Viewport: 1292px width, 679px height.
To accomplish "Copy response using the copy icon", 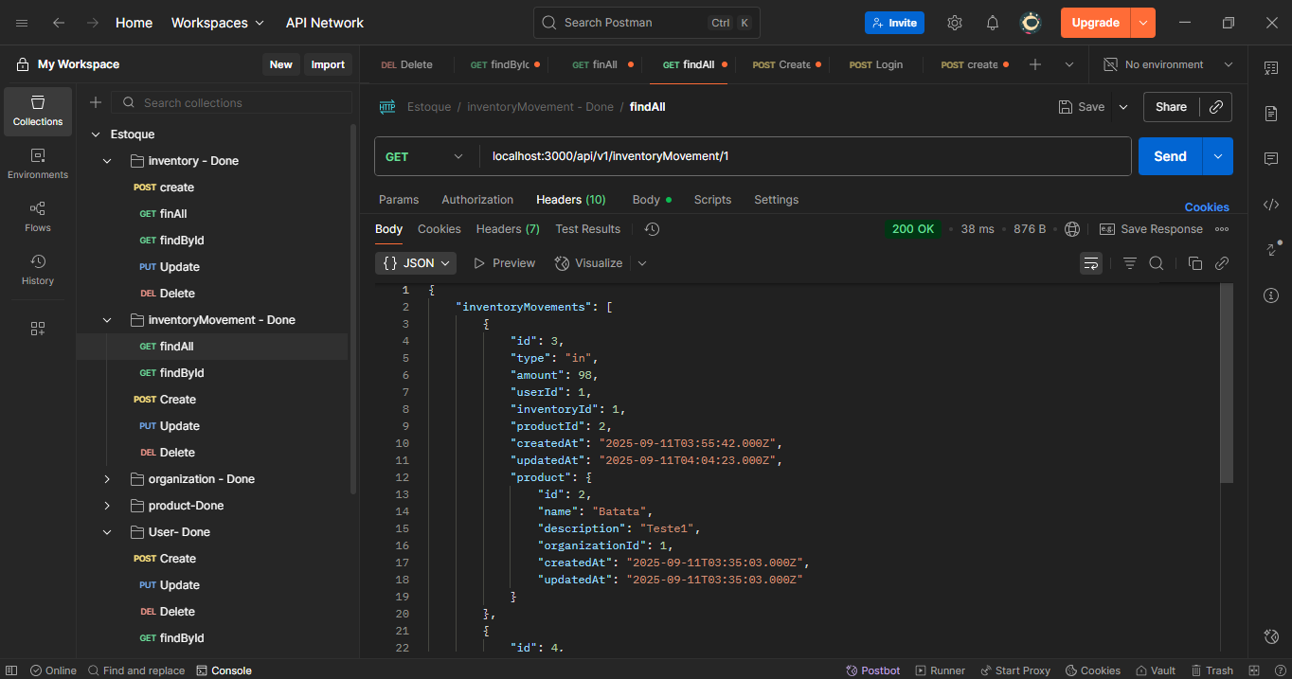I will click(1194, 263).
